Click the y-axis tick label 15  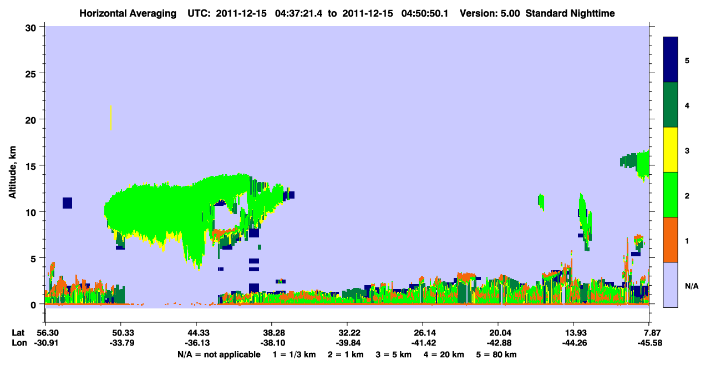point(32,166)
